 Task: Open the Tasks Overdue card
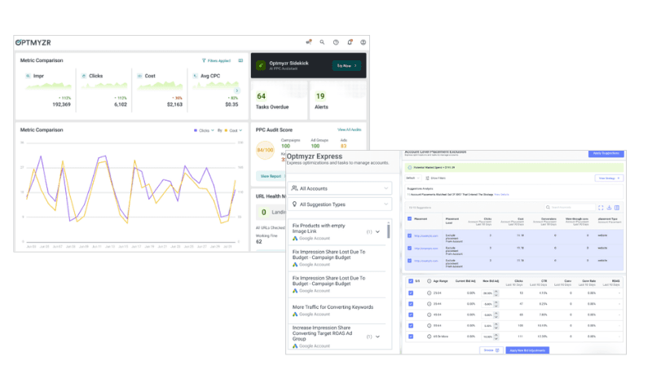point(279,100)
